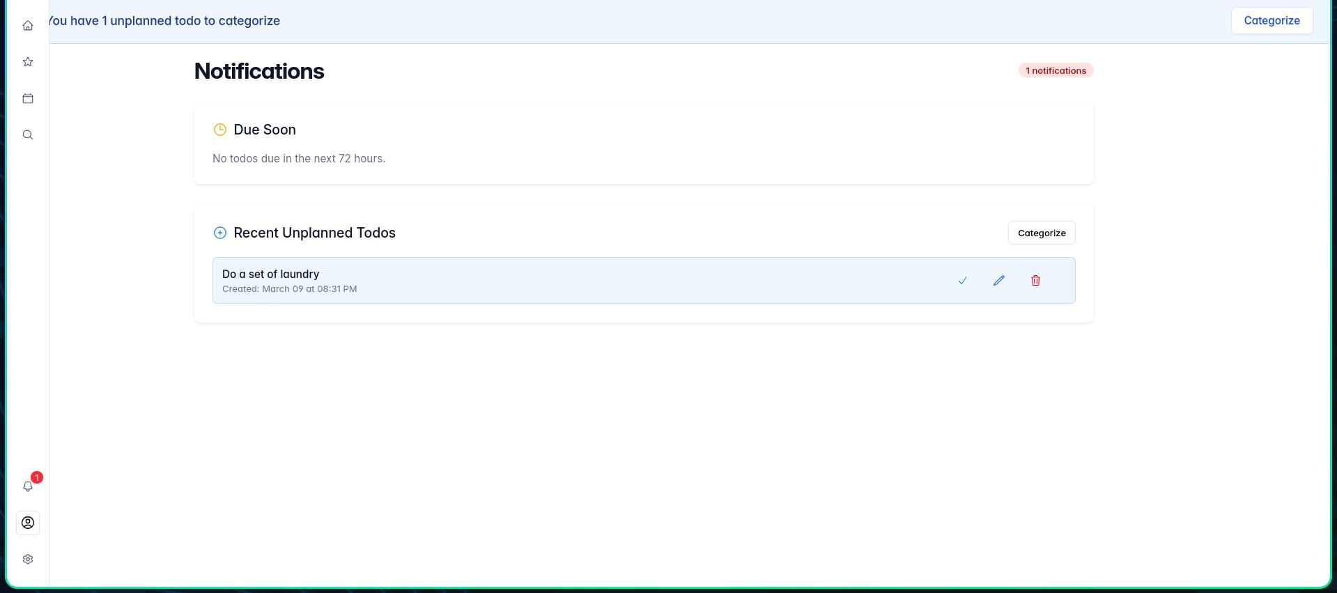Image resolution: width=1337 pixels, height=593 pixels.
Task: Open the user profile icon
Action: click(x=28, y=523)
